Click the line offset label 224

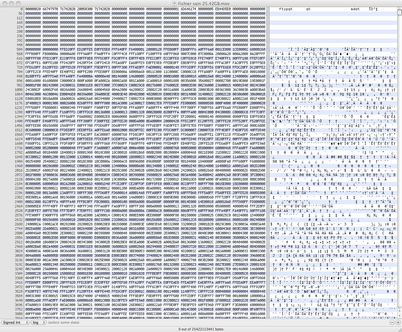pyautogui.click(x=20, y=27)
